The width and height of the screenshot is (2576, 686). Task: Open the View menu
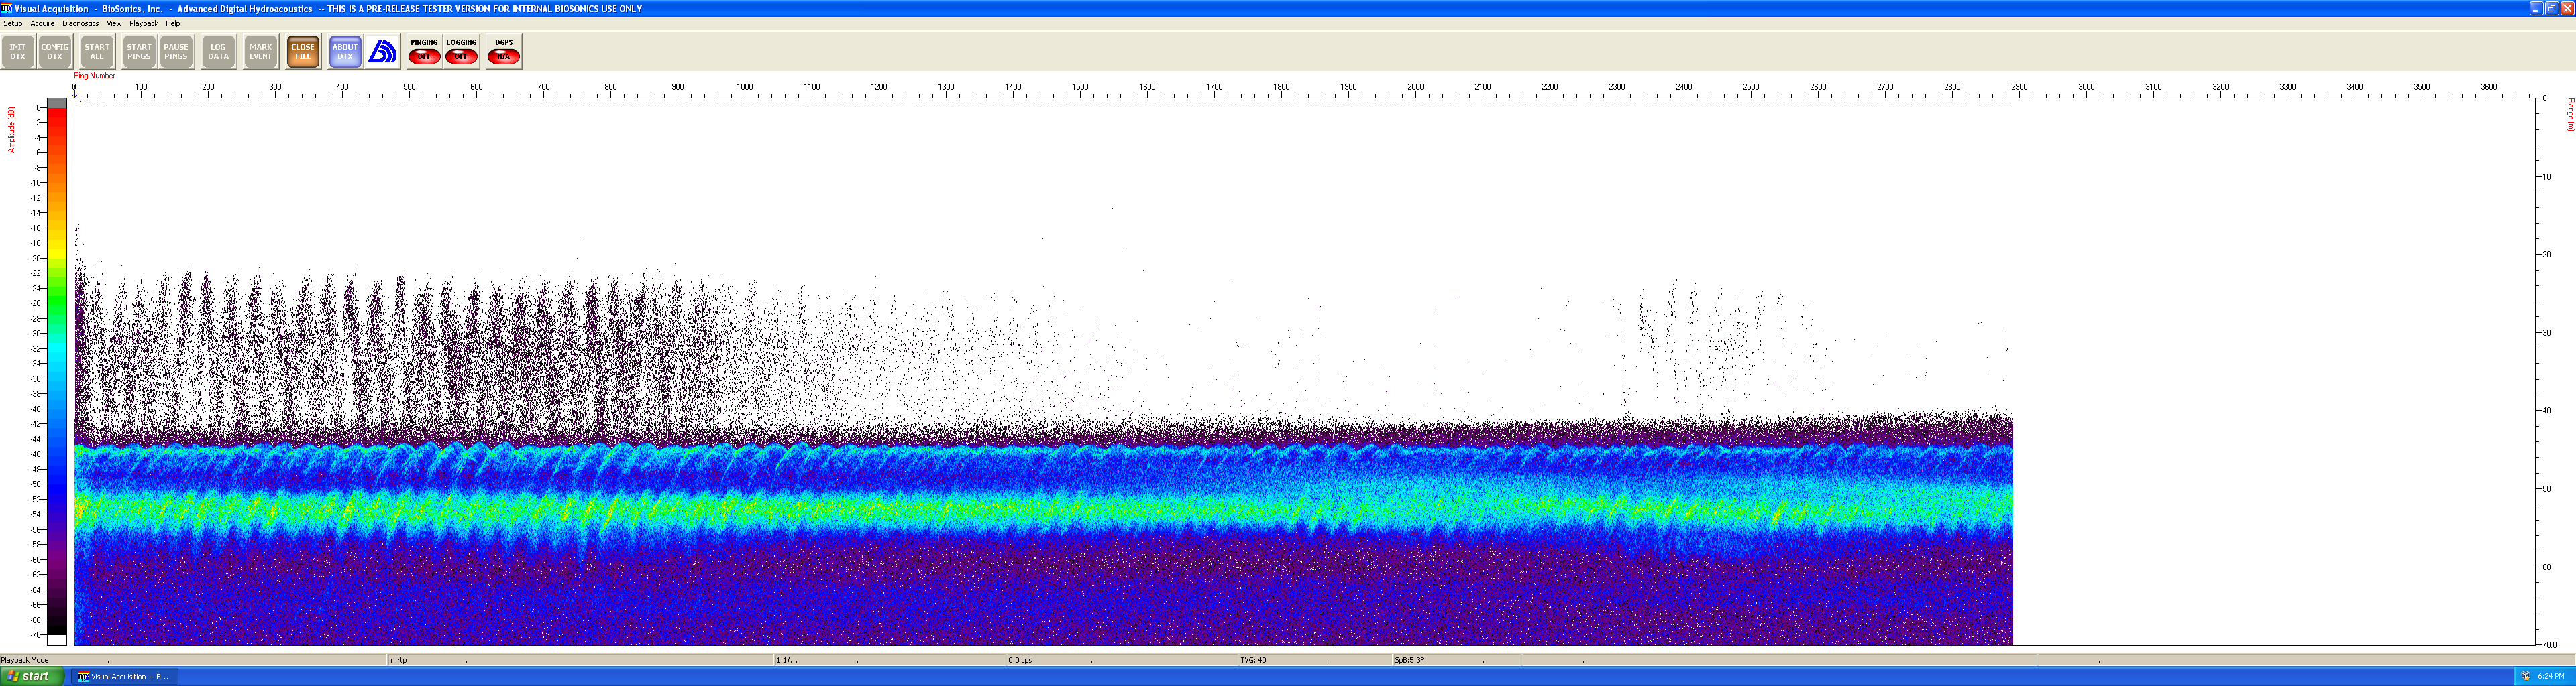click(x=114, y=24)
